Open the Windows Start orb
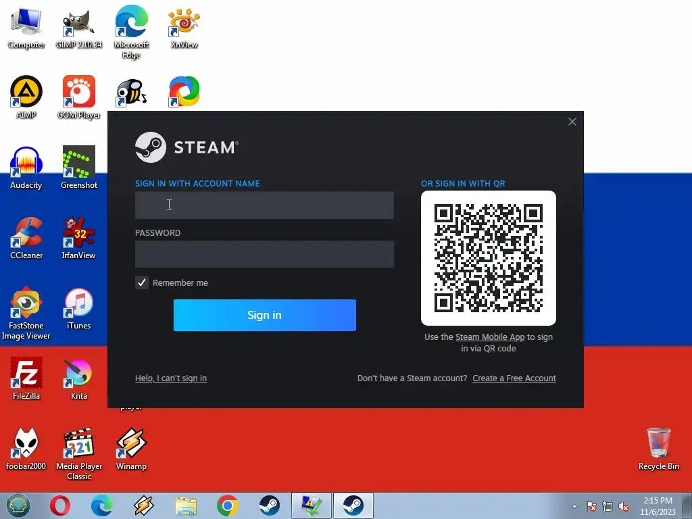Viewport: 692px width, 519px height. tap(18, 505)
